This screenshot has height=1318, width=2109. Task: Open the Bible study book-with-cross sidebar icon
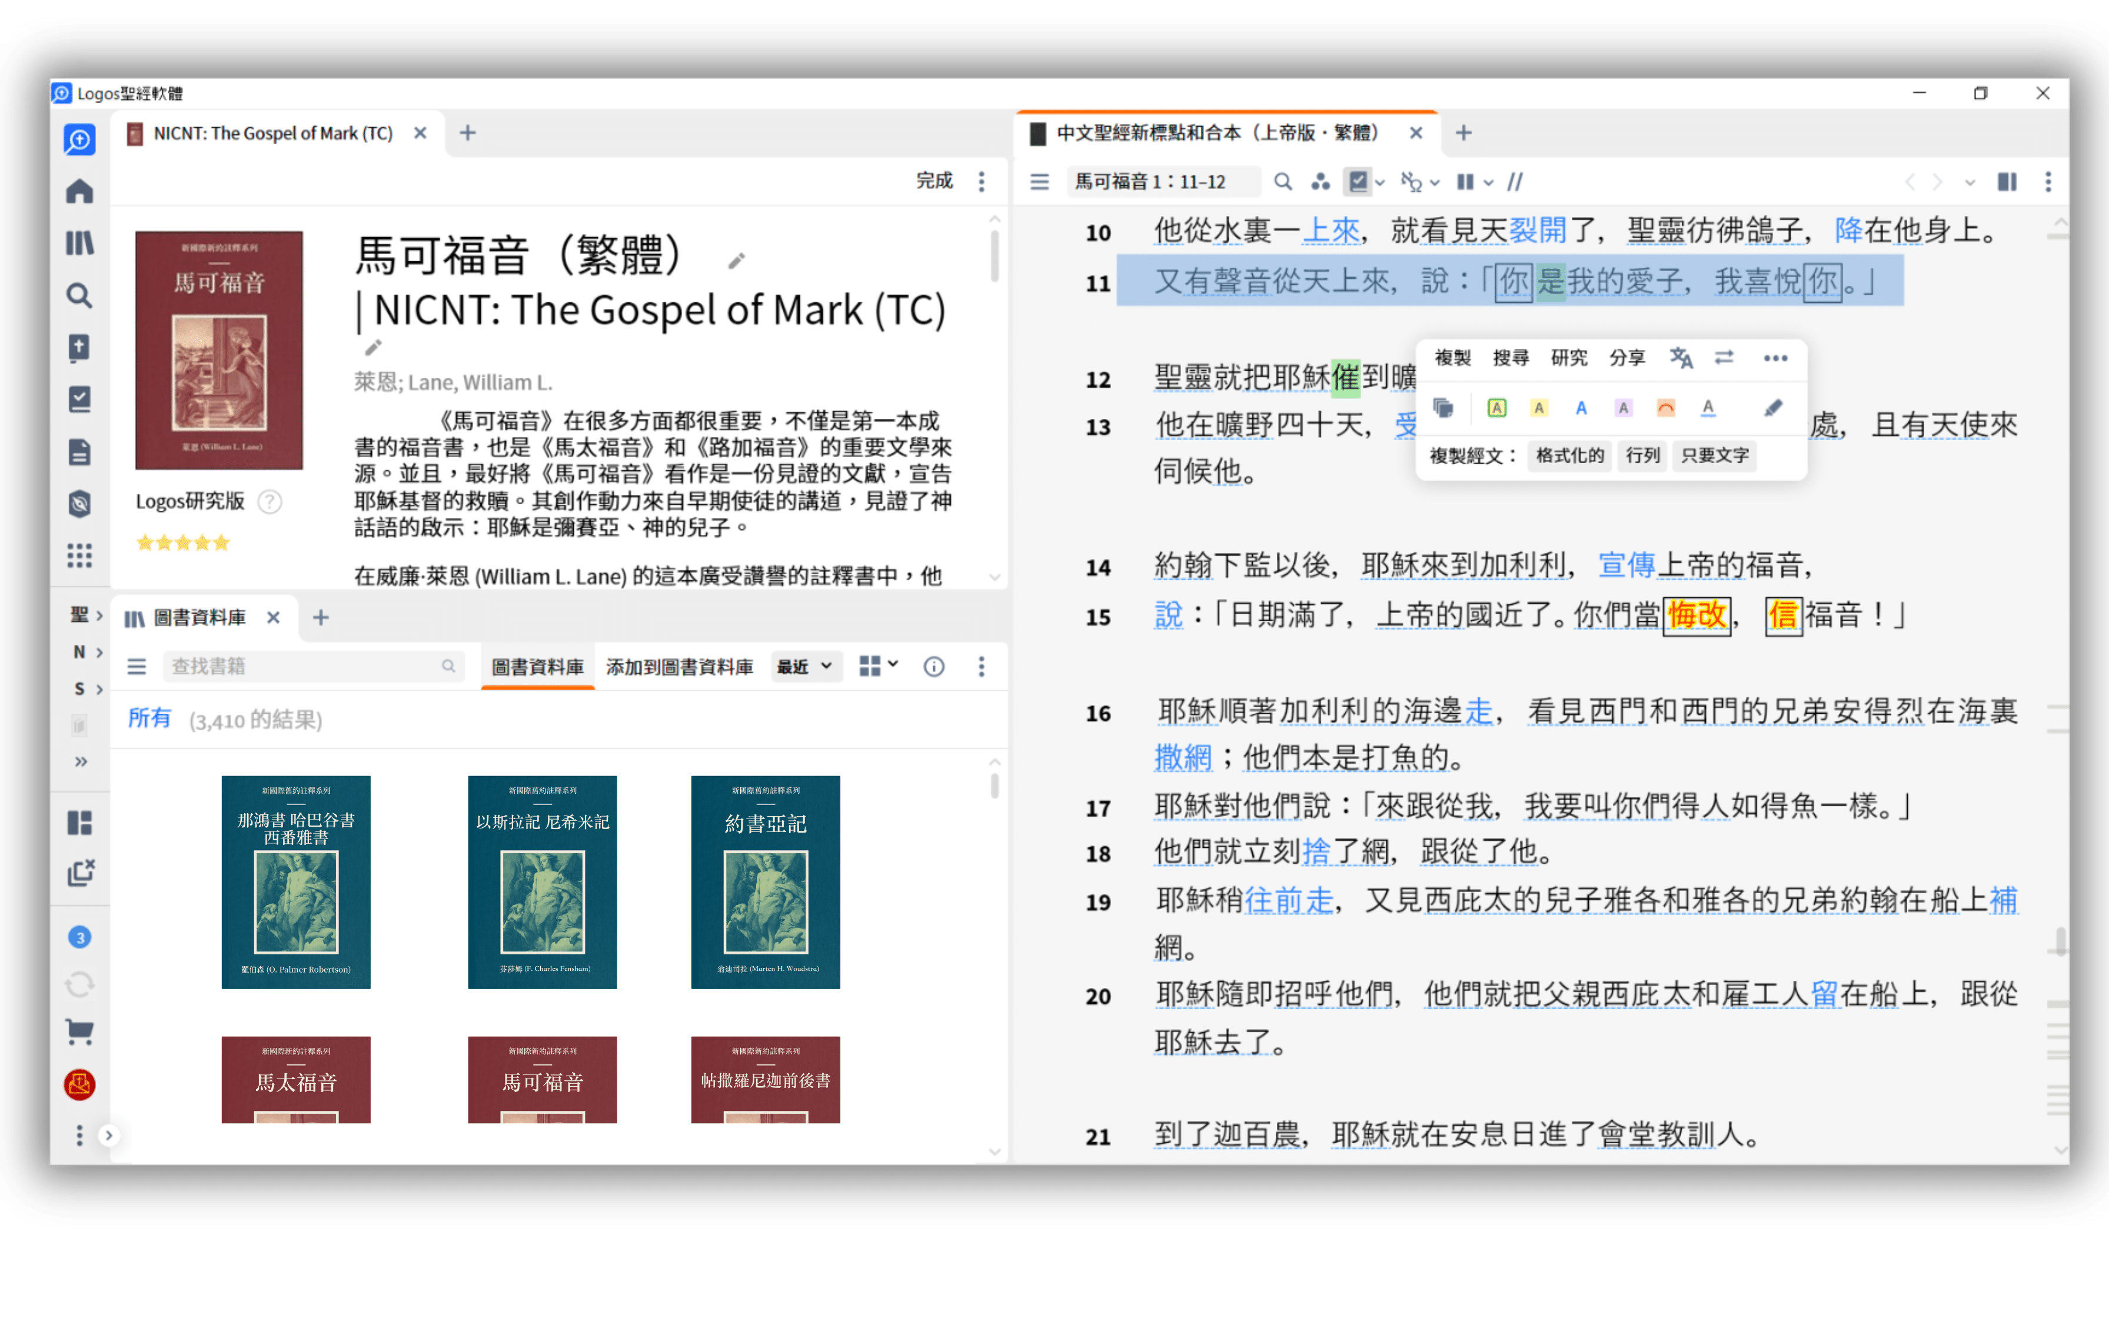coord(79,347)
